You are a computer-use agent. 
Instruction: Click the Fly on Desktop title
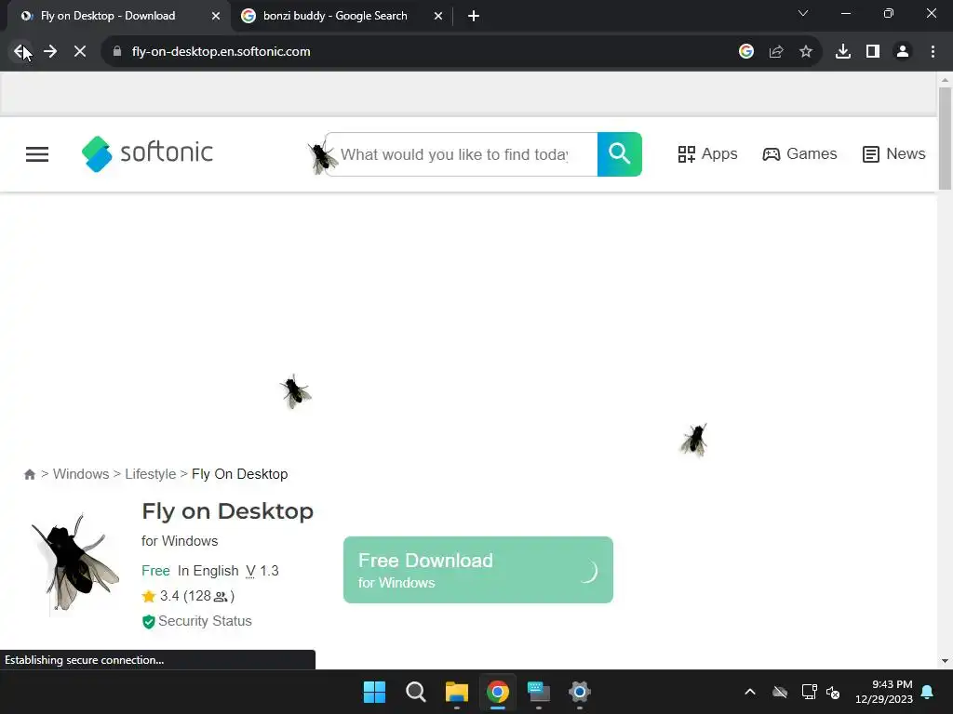pyautogui.click(x=227, y=511)
